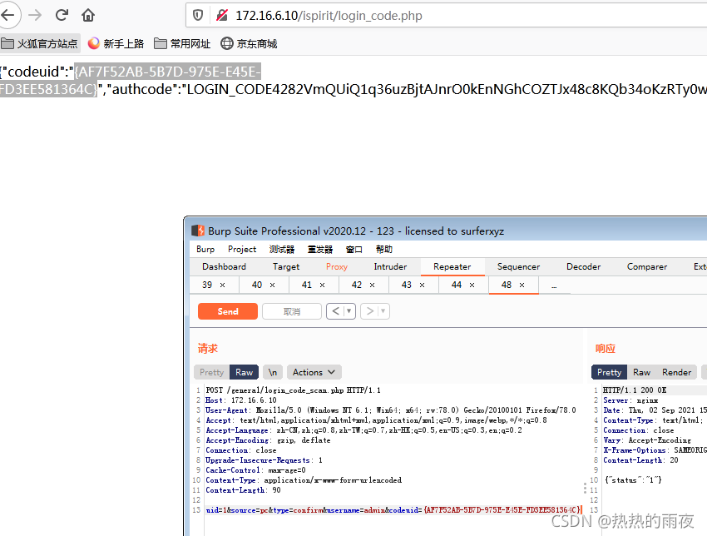The width and height of the screenshot is (707, 536).
Task: Close Repeater sub-tab 39
Action: coord(222,285)
